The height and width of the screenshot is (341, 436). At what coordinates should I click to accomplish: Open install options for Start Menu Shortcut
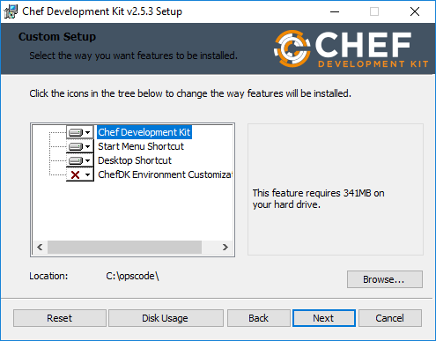[x=79, y=146]
